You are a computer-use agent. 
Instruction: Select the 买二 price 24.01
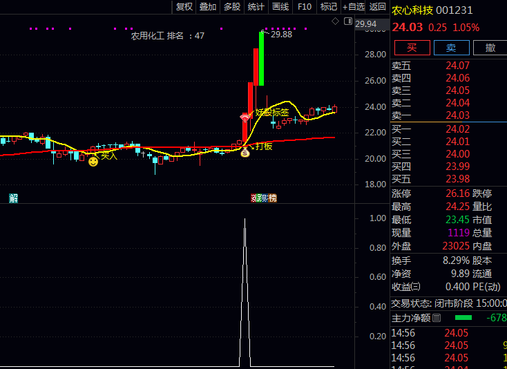pos(457,142)
